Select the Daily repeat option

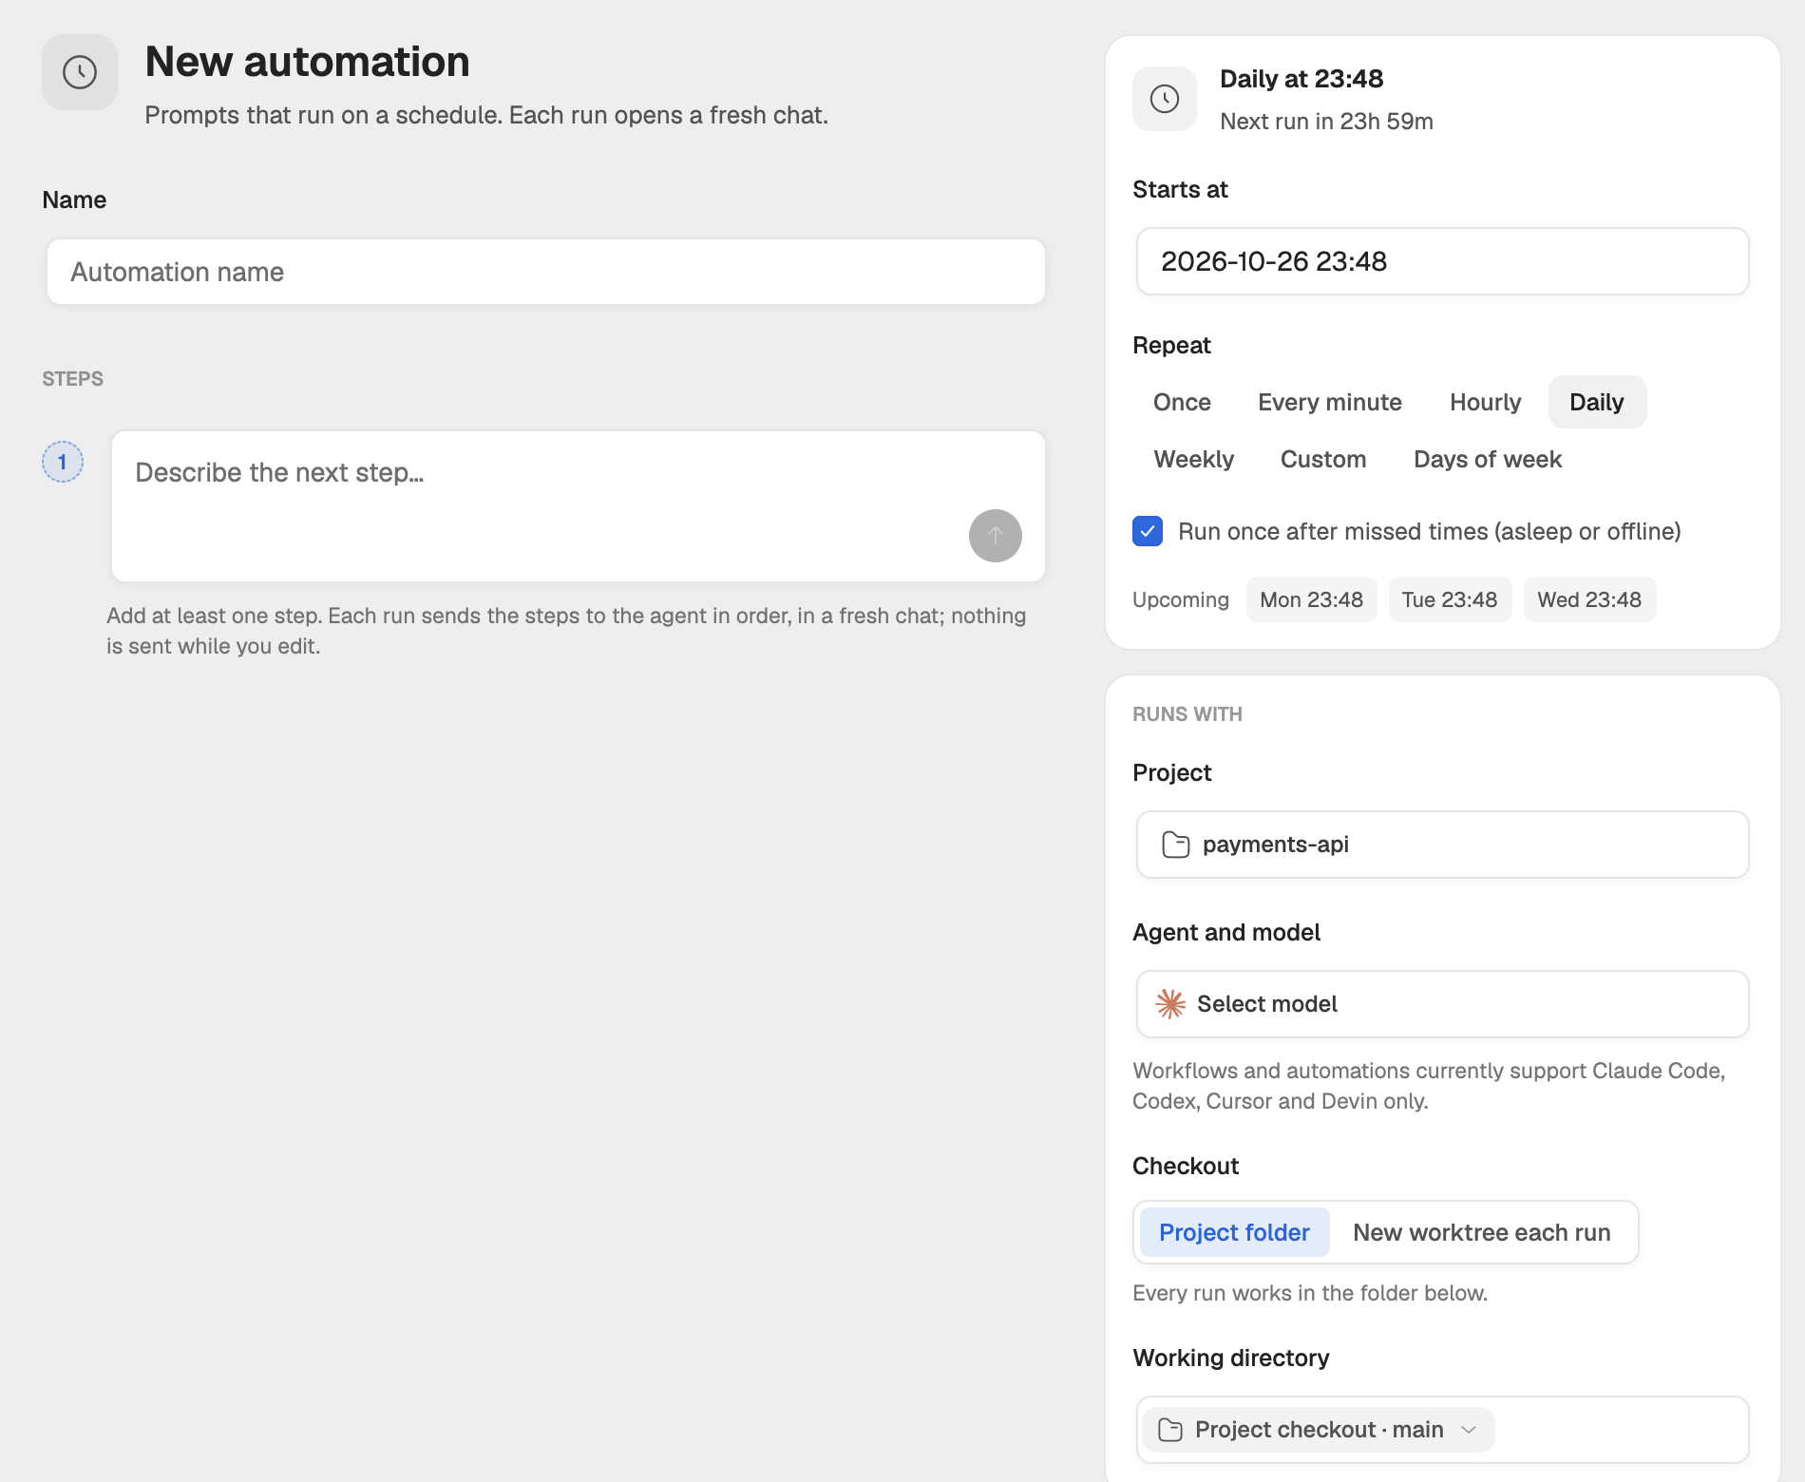(1597, 402)
